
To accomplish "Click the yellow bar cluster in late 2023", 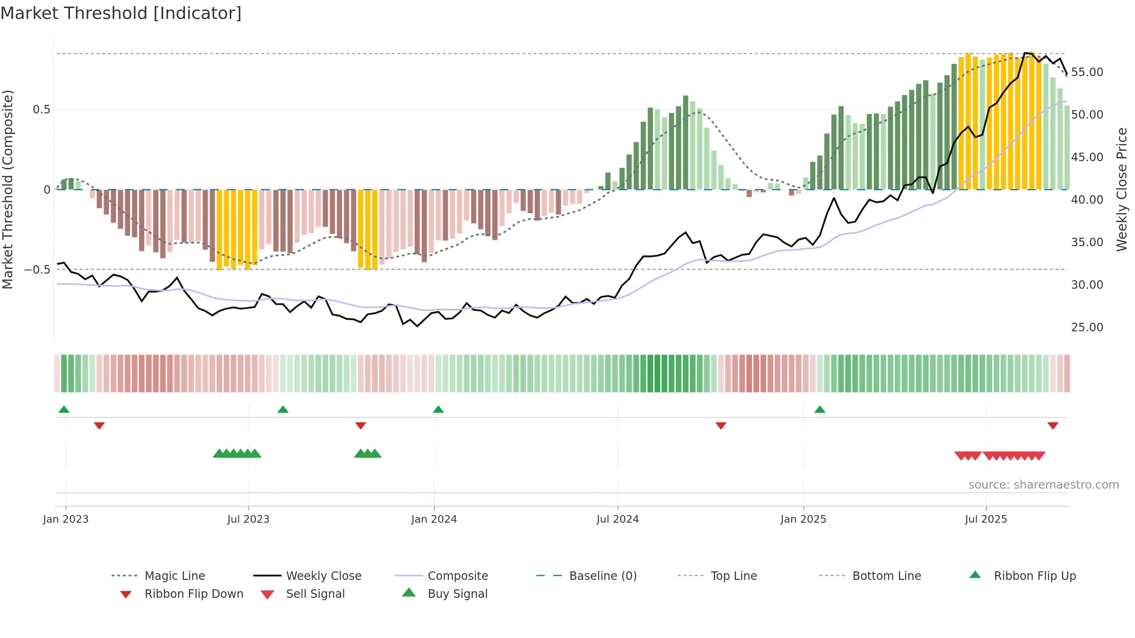I will point(368,229).
